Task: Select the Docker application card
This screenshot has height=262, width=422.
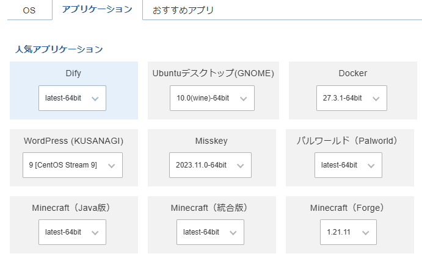Action: point(352,73)
